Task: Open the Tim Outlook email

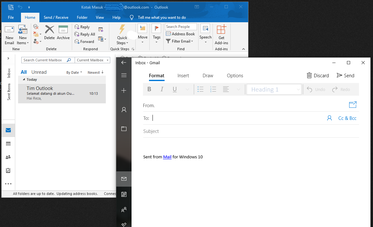Action: pos(62,93)
